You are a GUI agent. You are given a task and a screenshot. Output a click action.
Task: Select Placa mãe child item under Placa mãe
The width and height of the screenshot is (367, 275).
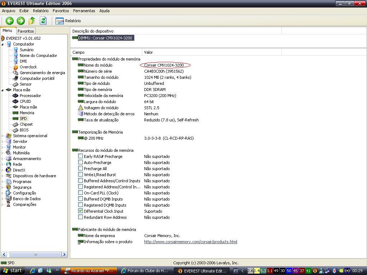(28, 107)
